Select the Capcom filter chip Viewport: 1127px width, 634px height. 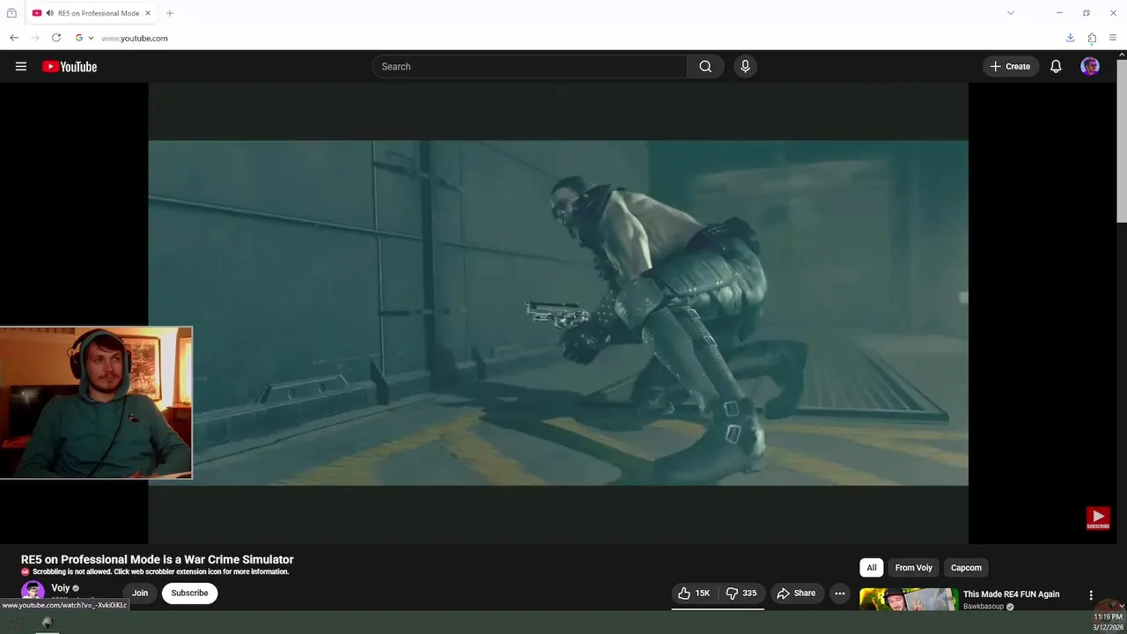[966, 568]
